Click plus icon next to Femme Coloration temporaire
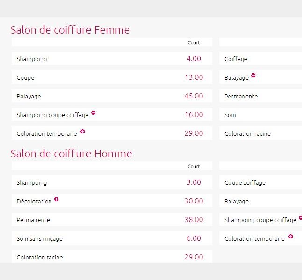This screenshot has width=302, height=280. tap(83, 132)
